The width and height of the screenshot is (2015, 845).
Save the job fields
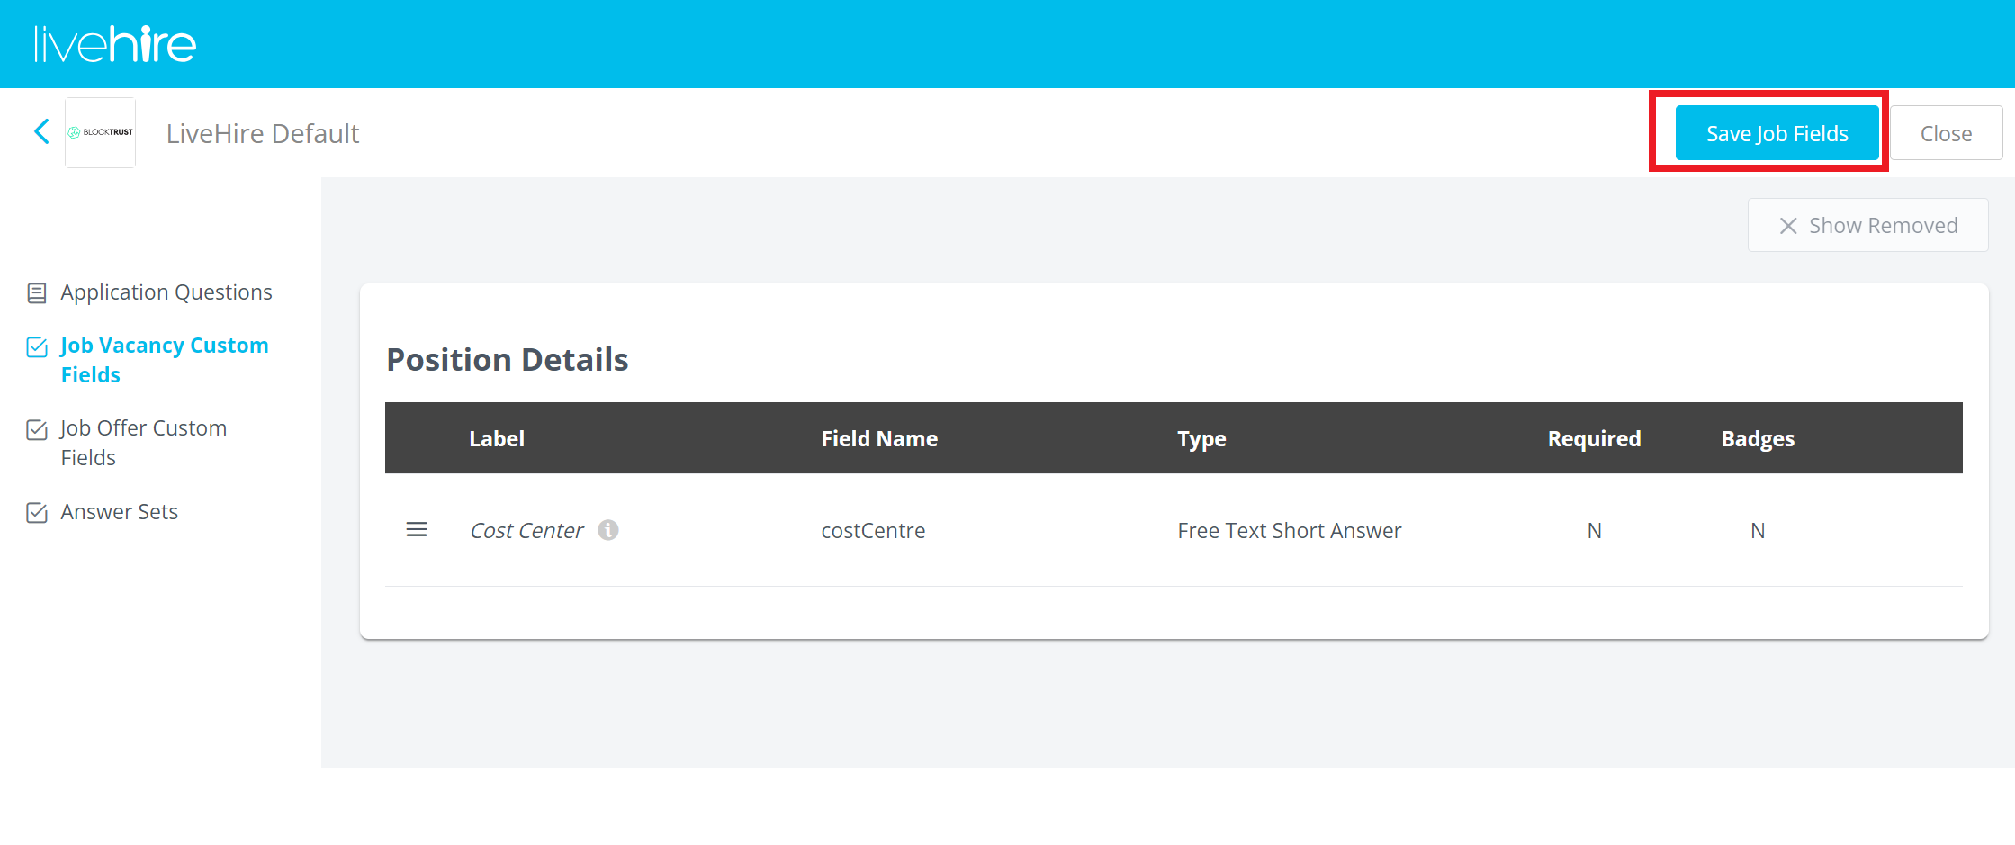[1776, 133]
